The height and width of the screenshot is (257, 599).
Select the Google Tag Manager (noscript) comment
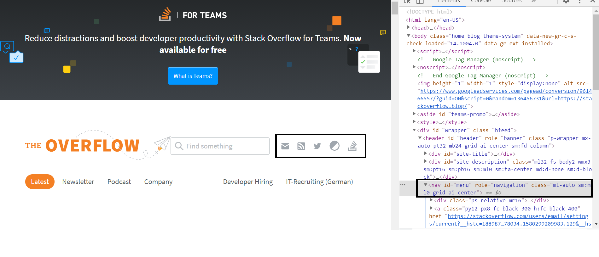(476, 59)
